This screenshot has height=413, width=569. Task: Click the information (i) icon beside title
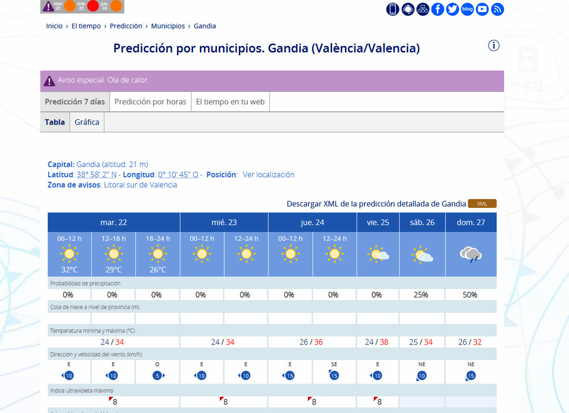[494, 46]
